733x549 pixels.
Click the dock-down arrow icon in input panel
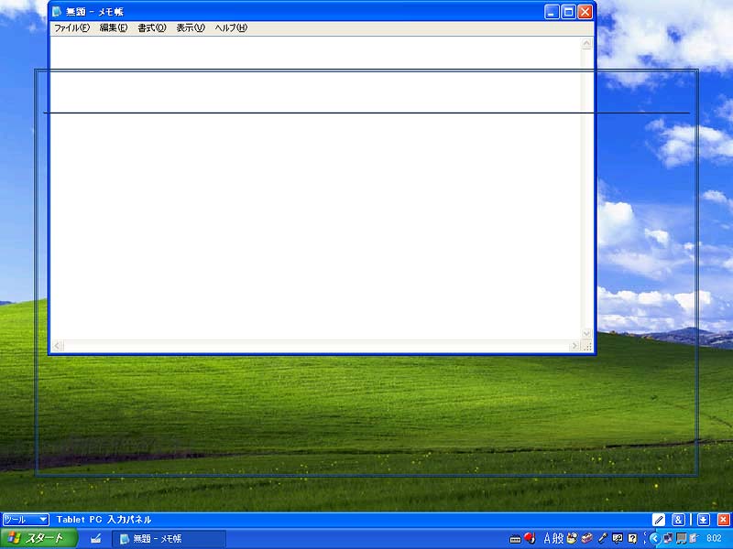[704, 520]
